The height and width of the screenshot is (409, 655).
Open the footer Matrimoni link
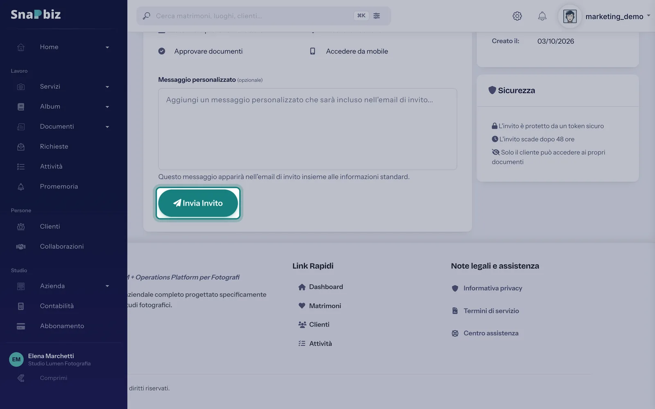click(x=325, y=306)
